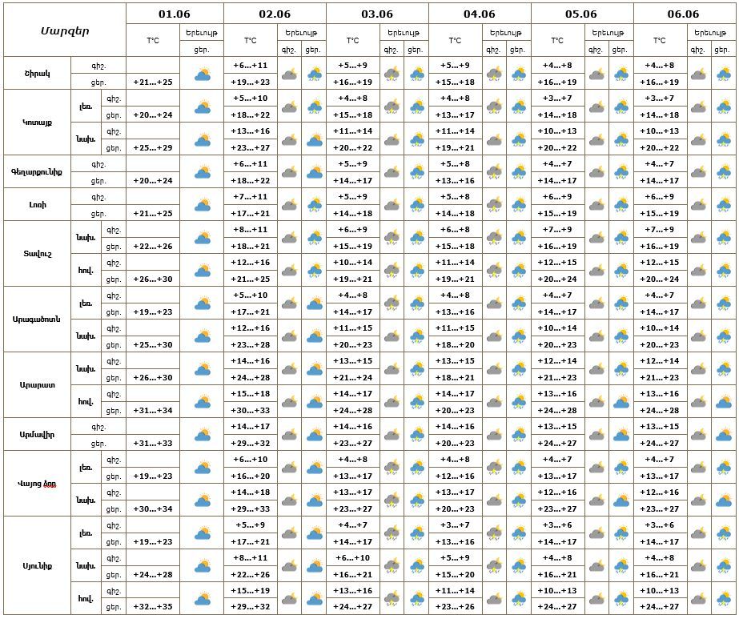Click Լոռի 02.06 night temperature +7...+11
Image resolution: width=739 pixels, height=619 pixels.
coord(251,196)
